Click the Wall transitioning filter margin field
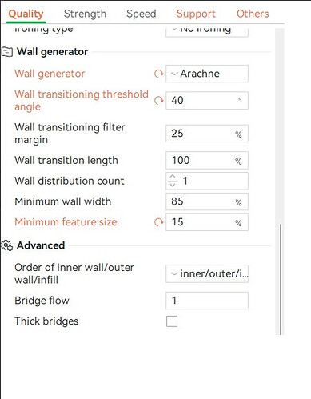 point(207,134)
